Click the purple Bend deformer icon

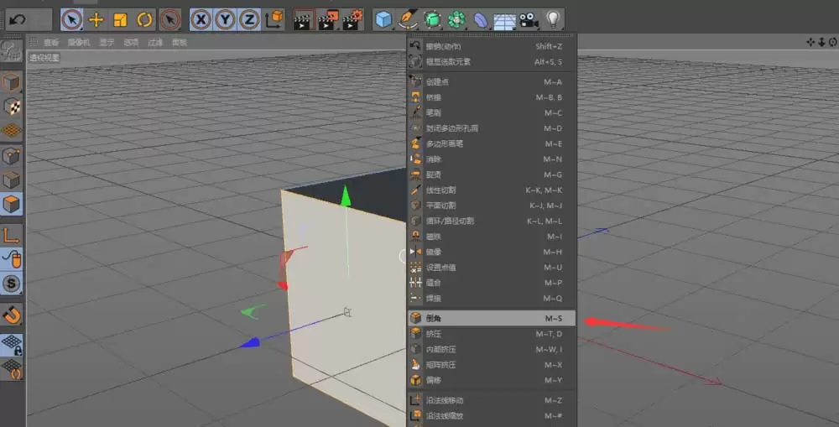(x=481, y=20)
